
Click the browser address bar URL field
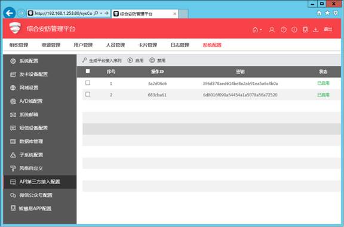click(x=63, y=13)
